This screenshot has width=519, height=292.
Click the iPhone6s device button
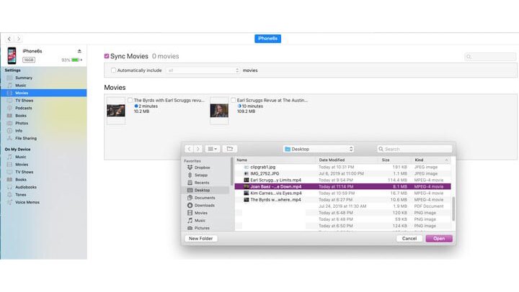click(x=267, y=39)
